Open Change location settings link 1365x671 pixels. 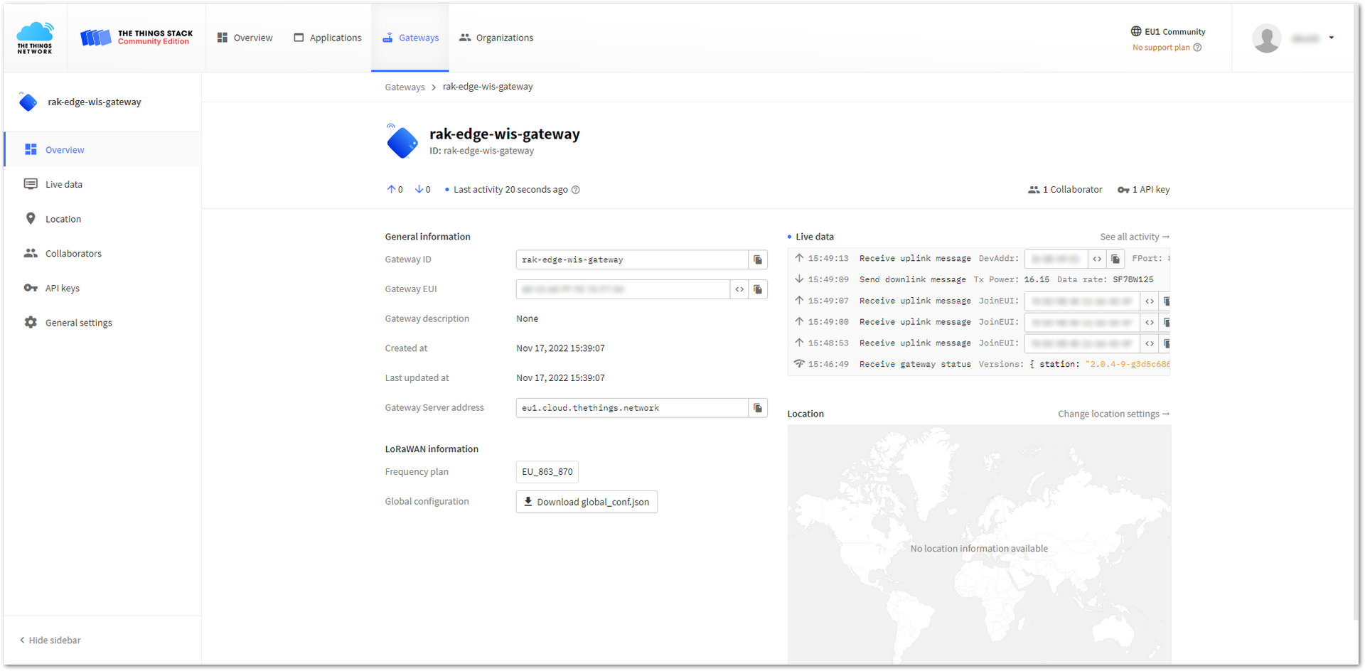pos(1114,414)
